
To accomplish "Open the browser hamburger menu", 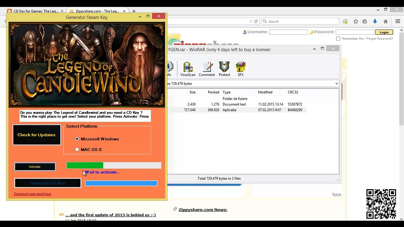I will (x=398, y=21).
